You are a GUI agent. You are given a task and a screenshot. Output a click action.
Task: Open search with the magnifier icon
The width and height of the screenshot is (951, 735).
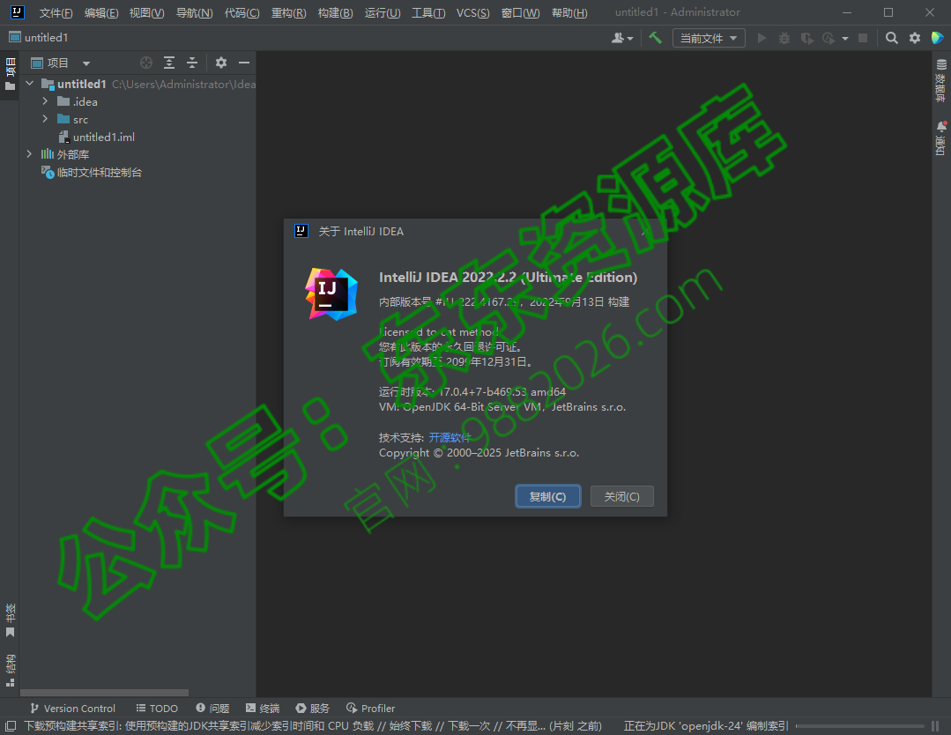[x=891, y=38]
